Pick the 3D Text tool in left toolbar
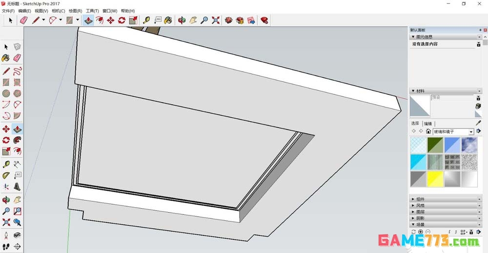Screen dimensions: 488x253 pos(18,186)
